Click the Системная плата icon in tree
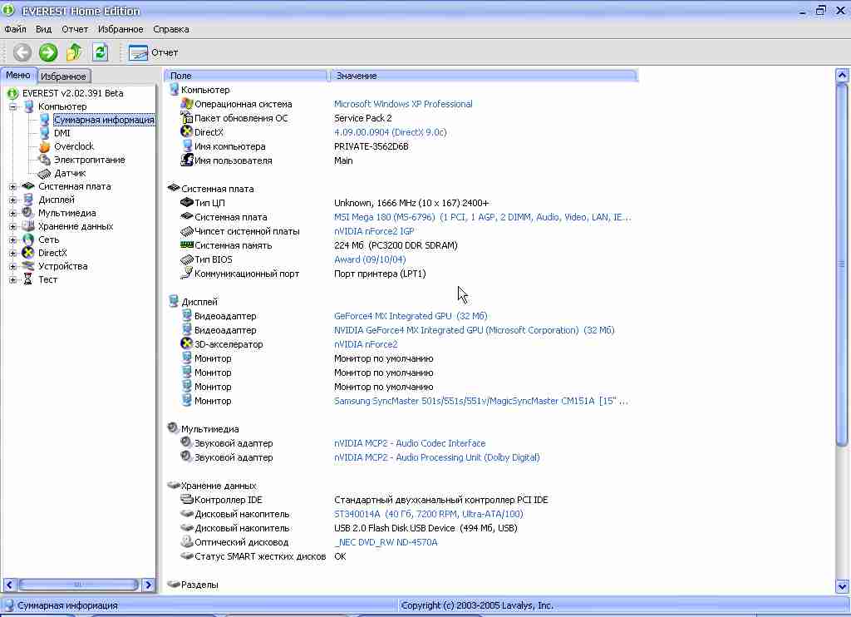Image resolution: width=851 pixels, height=617 pixels. pyautogui.click(x=28, y=186)
